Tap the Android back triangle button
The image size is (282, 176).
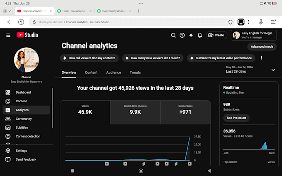tap(209, 171)
